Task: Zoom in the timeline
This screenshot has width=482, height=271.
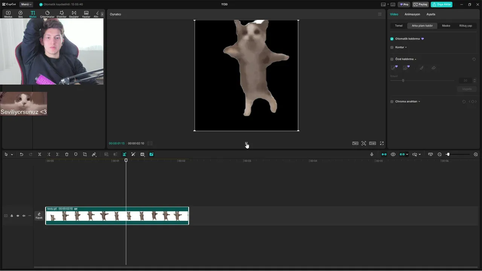Action: (x=476, y=154)
